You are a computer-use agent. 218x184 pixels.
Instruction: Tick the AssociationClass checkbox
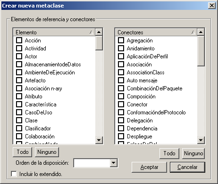pos(121,72)
